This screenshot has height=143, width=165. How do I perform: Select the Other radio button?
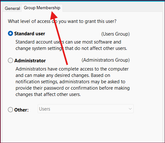[x=10, y=110]
